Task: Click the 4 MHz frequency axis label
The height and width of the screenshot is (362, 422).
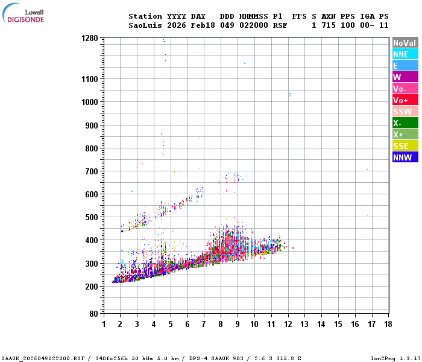Action: click(154, 324)
